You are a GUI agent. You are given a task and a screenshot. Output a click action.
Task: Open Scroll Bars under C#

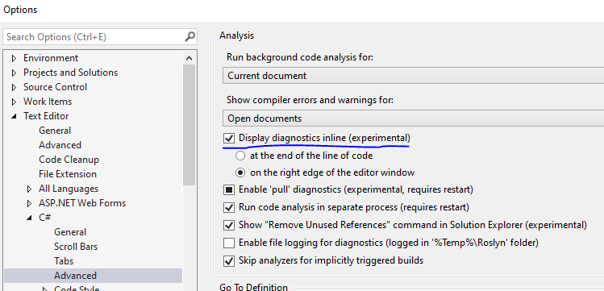76,247
